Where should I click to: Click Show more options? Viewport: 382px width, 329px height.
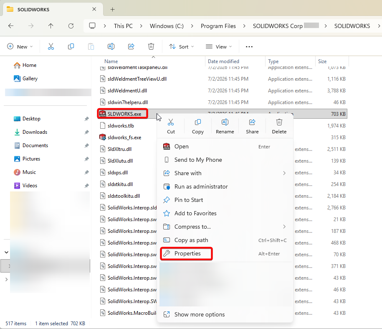tap(225, 315)
